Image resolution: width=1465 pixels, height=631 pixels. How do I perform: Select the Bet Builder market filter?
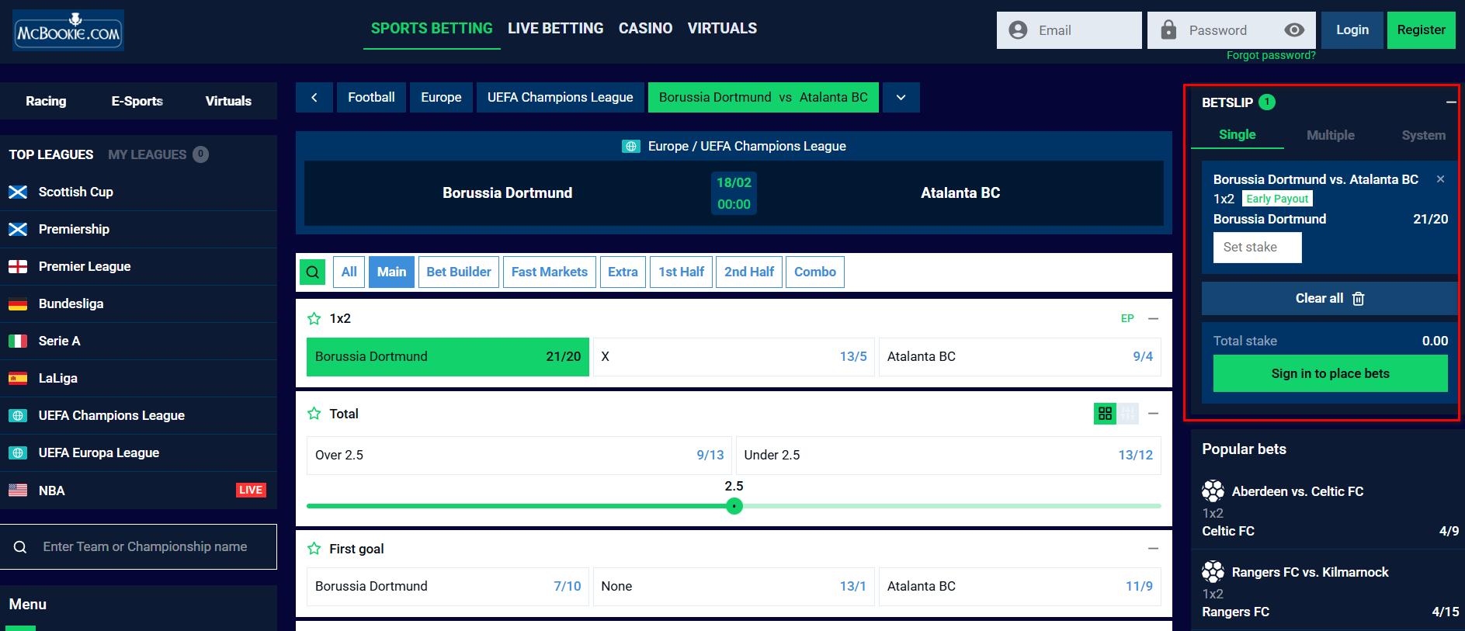pos(459,272)
